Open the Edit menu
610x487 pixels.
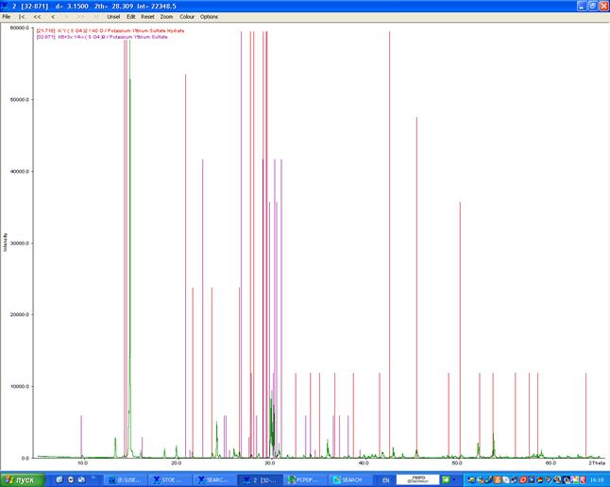click(x=131, y=17)
